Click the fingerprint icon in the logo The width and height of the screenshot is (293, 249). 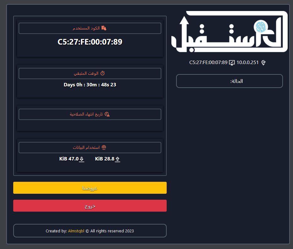[261, 27]
